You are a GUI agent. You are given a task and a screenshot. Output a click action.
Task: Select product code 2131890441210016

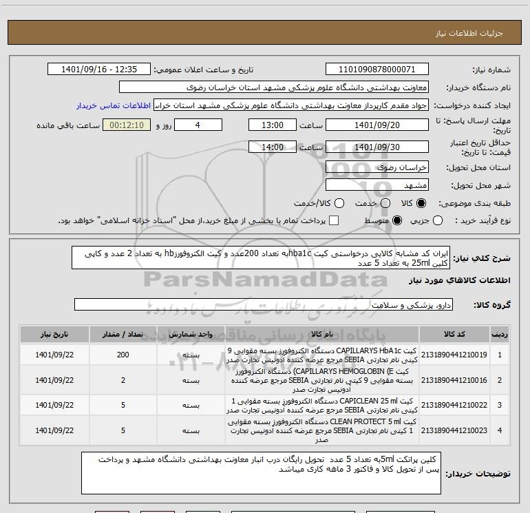(454, 380)
